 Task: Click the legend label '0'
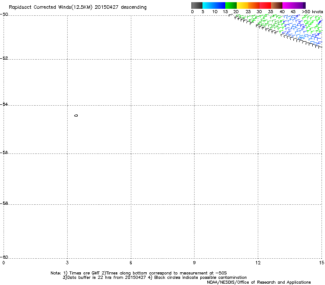pyautogui.click(x=192, y=12)
